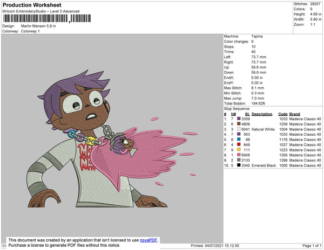The width and height of the screenshot is (324, 250).
Task: Click the Height value '4.69 in'
Action: pyautogui.click(x=316, y=14)
